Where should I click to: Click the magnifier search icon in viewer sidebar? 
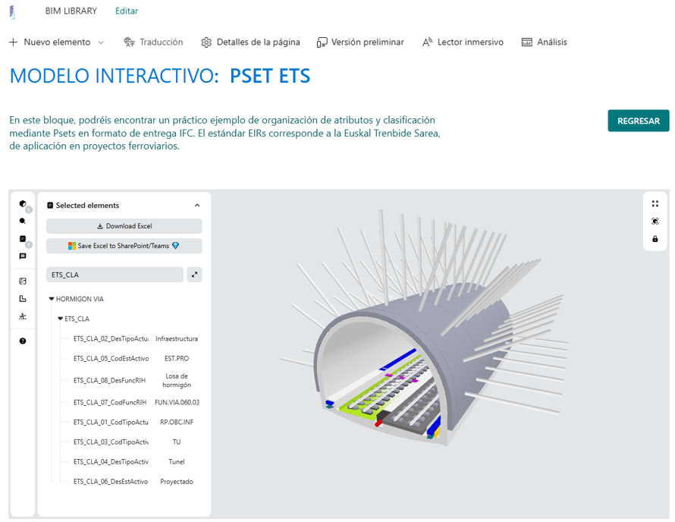[x=23, y=222]
